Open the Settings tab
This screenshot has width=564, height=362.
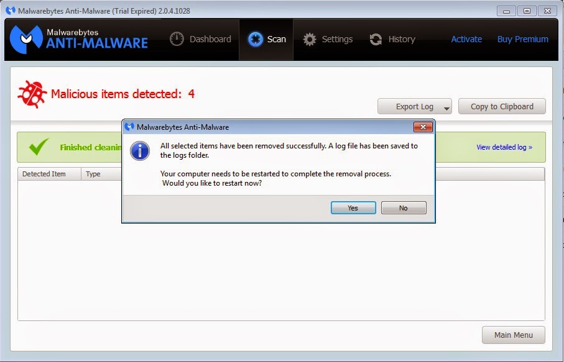[328, 39]
